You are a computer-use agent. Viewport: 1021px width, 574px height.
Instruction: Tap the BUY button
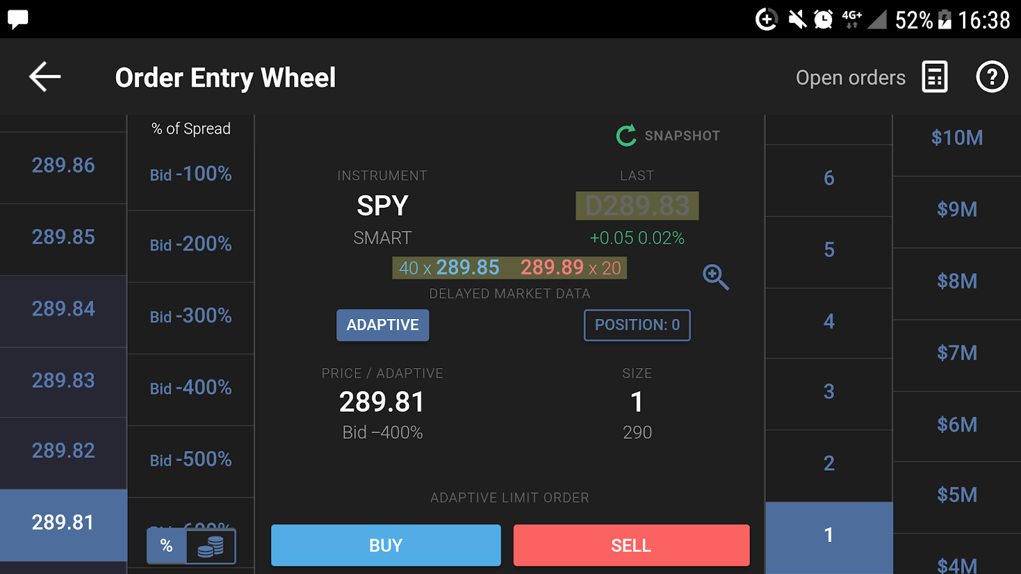386,545
